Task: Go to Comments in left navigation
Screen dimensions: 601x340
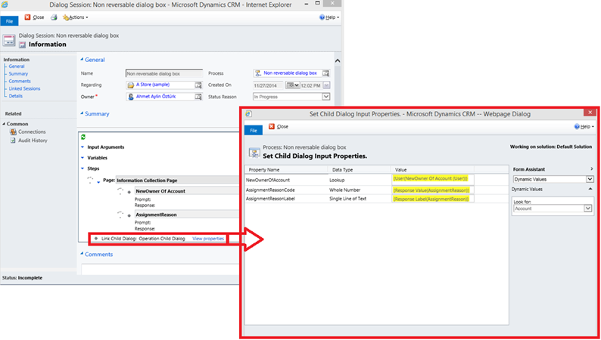Action: point(20,81)
